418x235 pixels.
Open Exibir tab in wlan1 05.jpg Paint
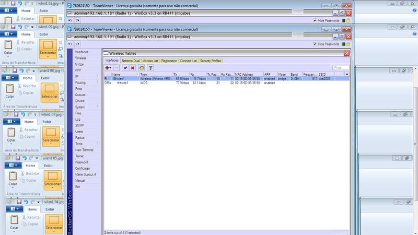[48, 166]
